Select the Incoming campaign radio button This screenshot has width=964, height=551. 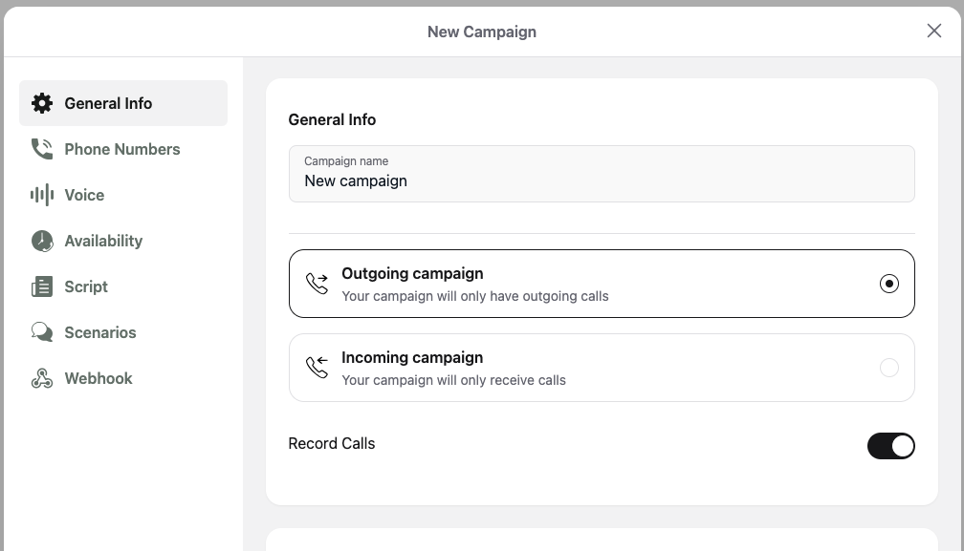click(x=889, y=368)
